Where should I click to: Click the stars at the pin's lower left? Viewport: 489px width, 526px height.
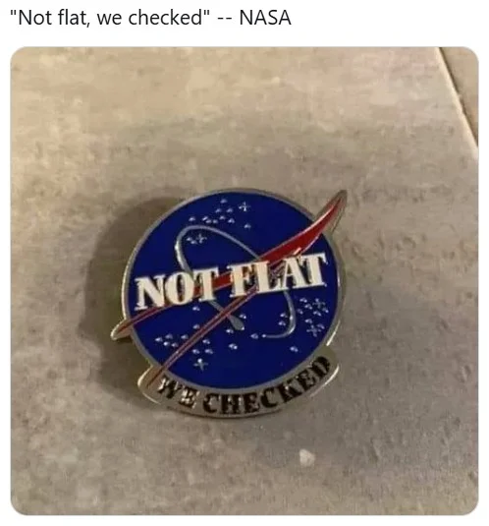pyautogui.click(x=188, y=347)
